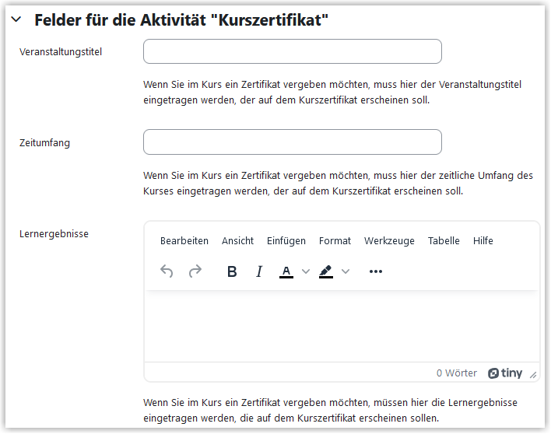Click the Veranstaltungstitel input field

pyautogui.click(x=293, y=51)
